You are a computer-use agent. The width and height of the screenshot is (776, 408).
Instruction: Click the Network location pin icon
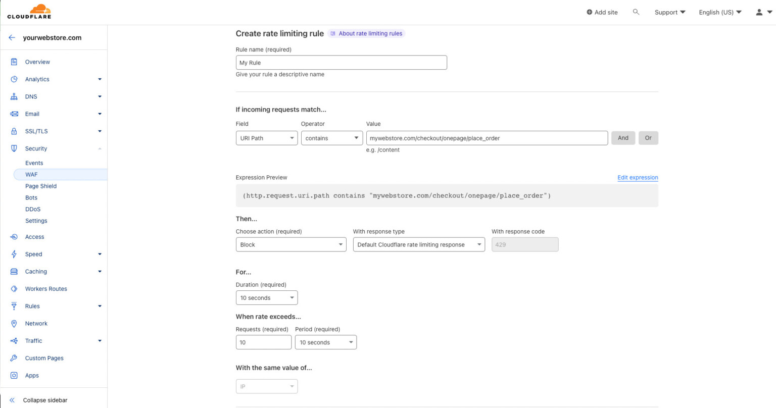tap(14, 324)
